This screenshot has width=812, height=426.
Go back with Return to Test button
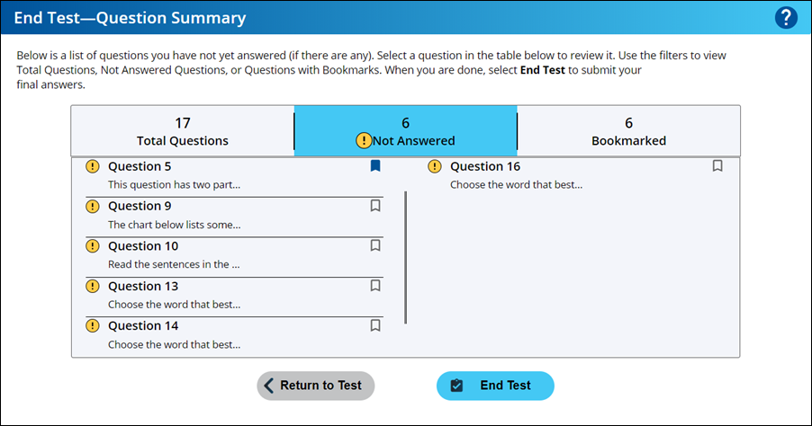(x=316, y=386)
